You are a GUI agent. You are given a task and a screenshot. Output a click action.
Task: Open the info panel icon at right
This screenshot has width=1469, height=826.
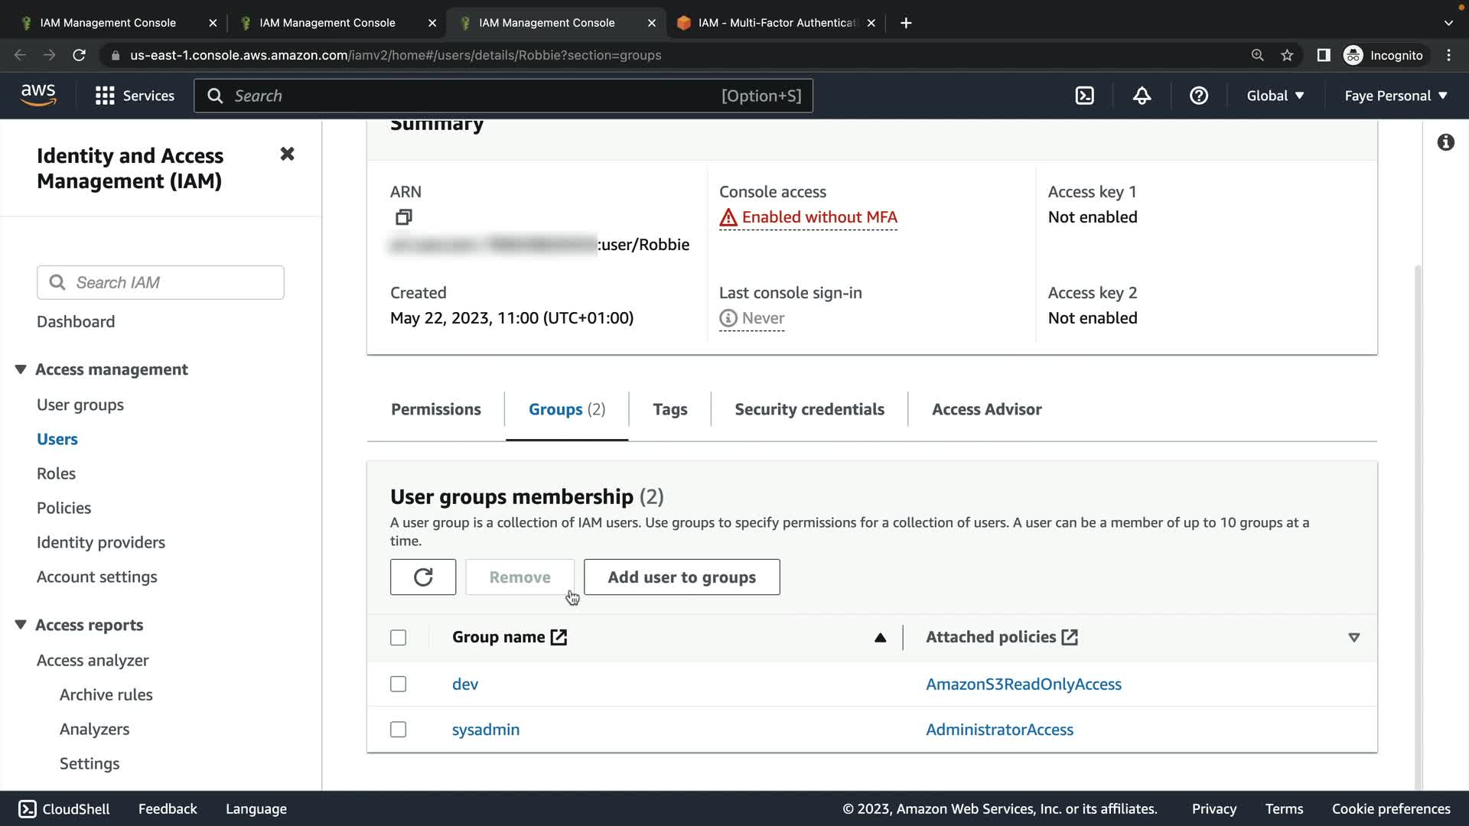click(x=1445, y=142)
